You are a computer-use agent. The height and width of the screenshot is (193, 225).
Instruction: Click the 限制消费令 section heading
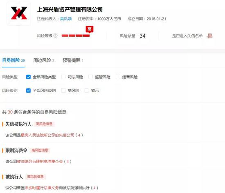[x=16, y=150]
